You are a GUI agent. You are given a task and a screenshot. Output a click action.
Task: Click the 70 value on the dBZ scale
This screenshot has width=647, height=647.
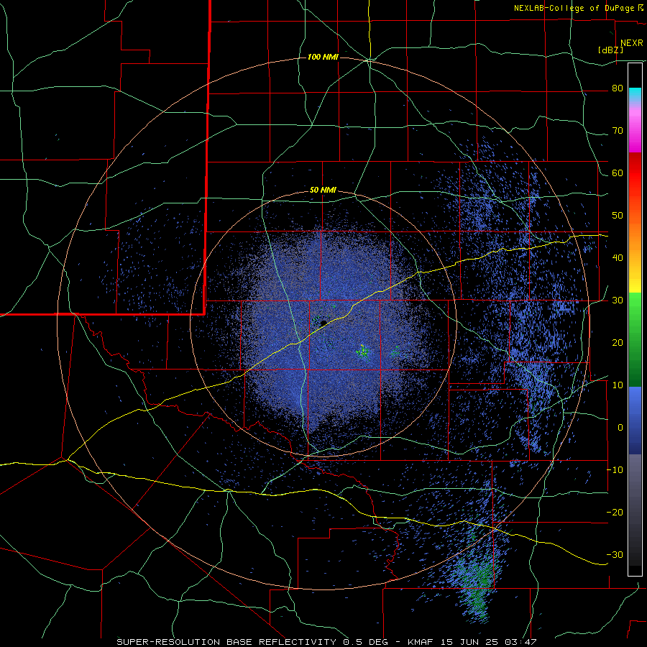pyautogui.click(x=618, y=131)
